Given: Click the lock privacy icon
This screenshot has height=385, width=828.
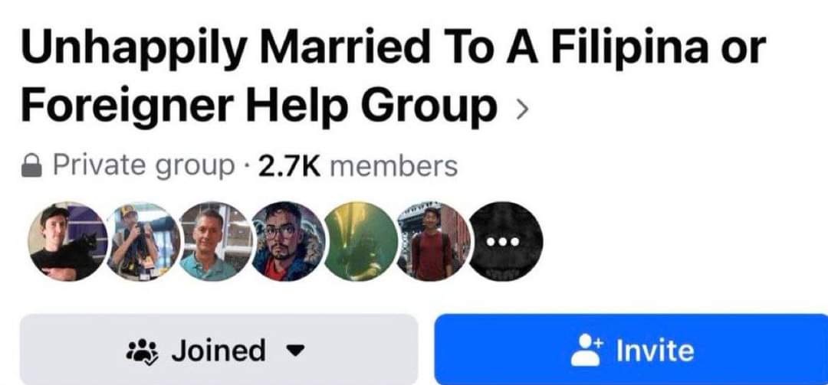Looking at the screenshot, I should click(31, 165).
